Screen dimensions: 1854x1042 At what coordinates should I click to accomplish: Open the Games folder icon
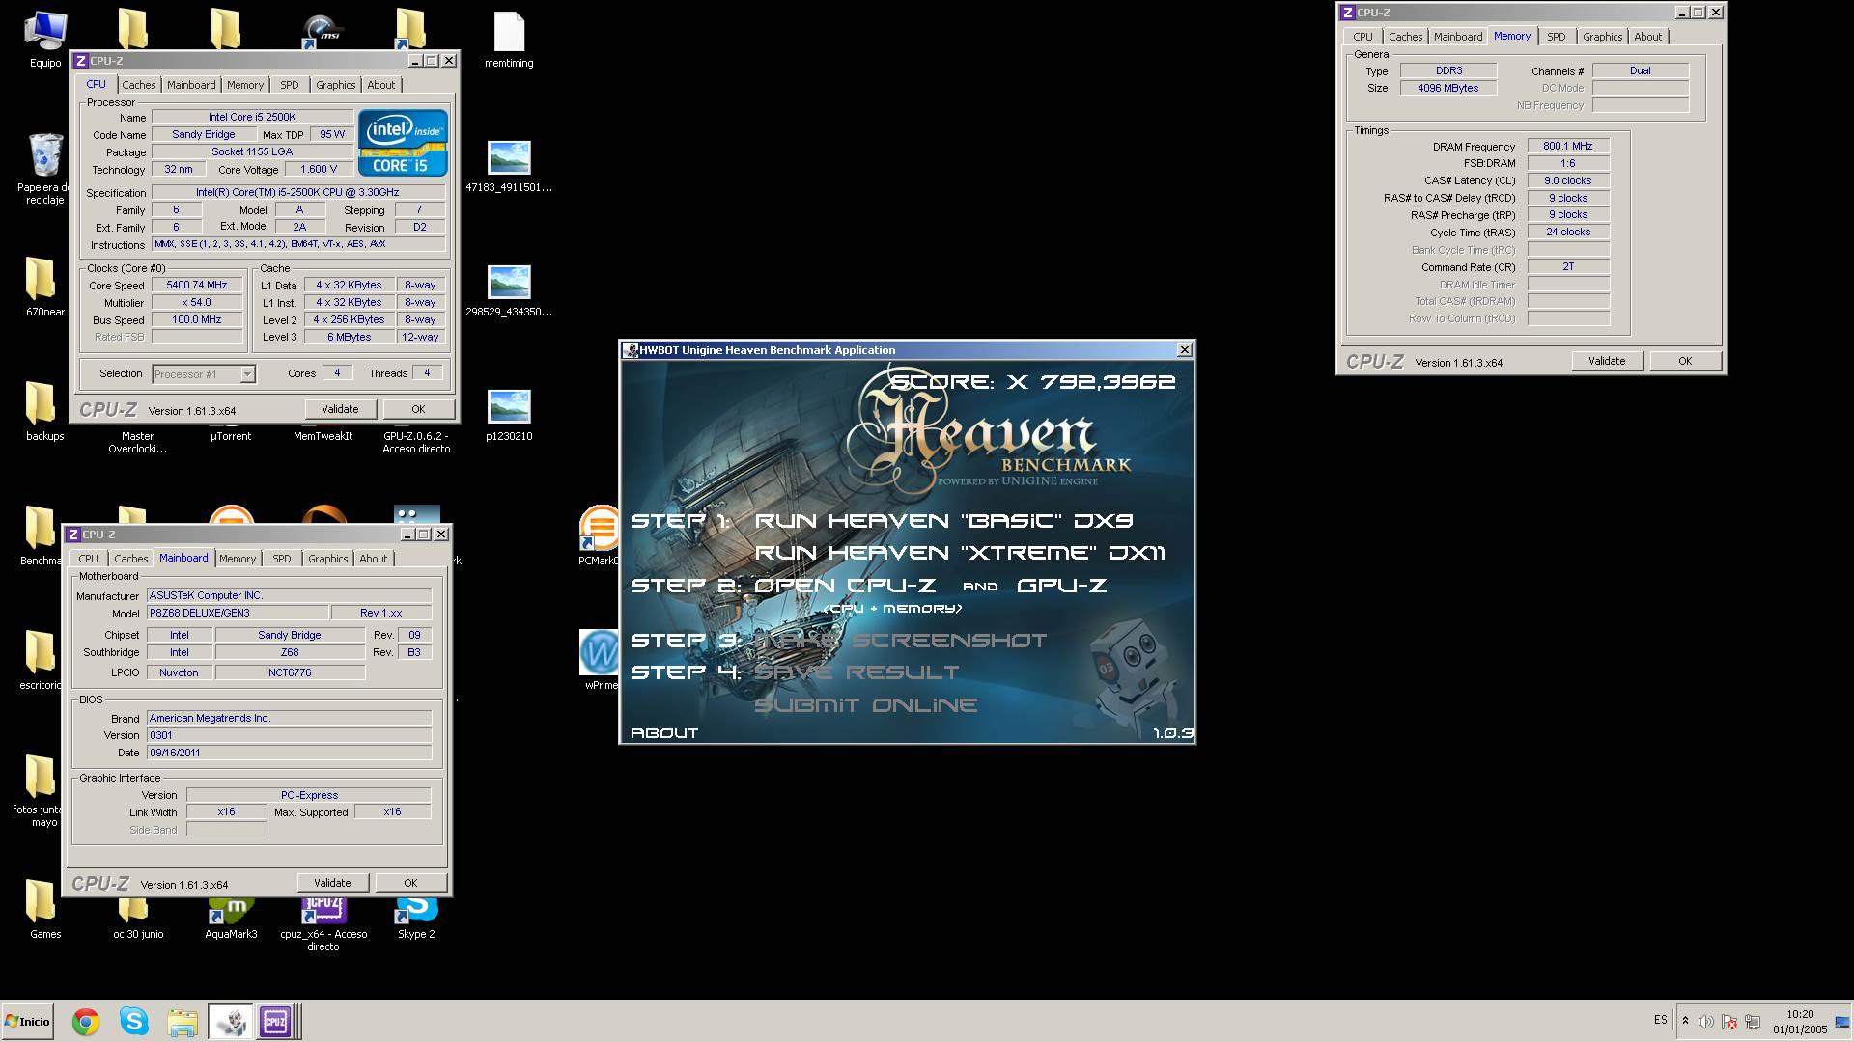point(44,908)
